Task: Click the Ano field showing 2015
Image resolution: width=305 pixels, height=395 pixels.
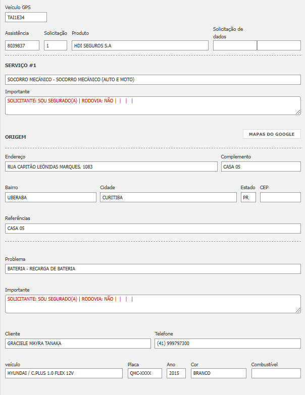Action: pos(176,373)
